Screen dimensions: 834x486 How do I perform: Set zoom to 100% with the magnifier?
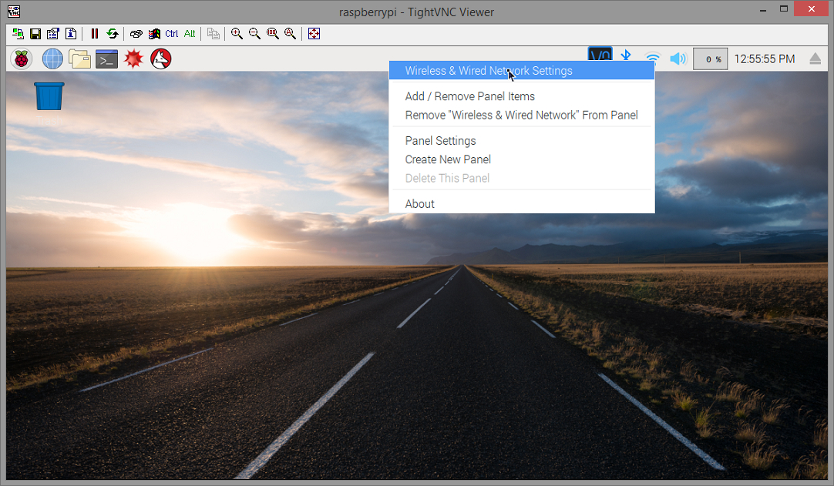[273, 33]
